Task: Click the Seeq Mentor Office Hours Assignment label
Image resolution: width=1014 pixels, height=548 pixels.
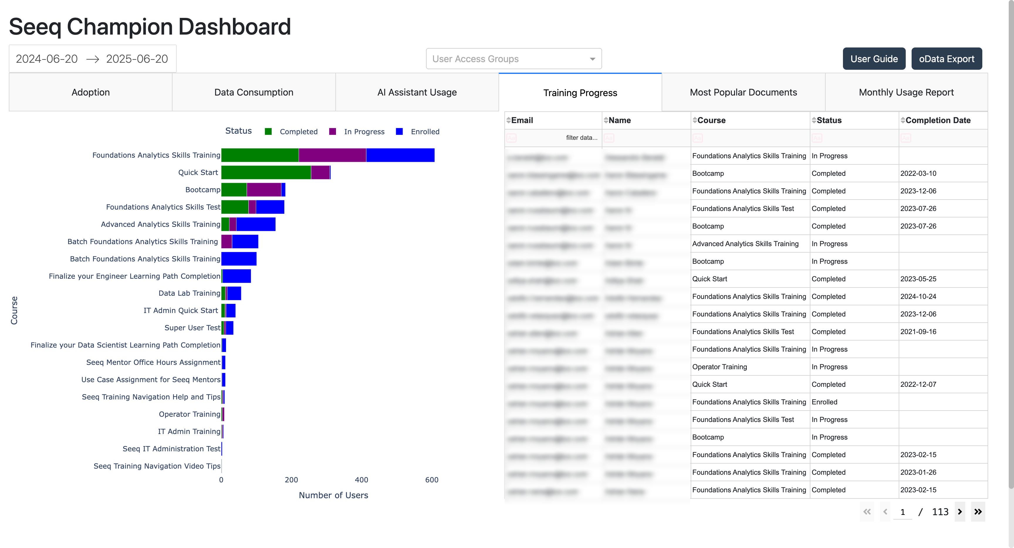Action: click(153, 362)
